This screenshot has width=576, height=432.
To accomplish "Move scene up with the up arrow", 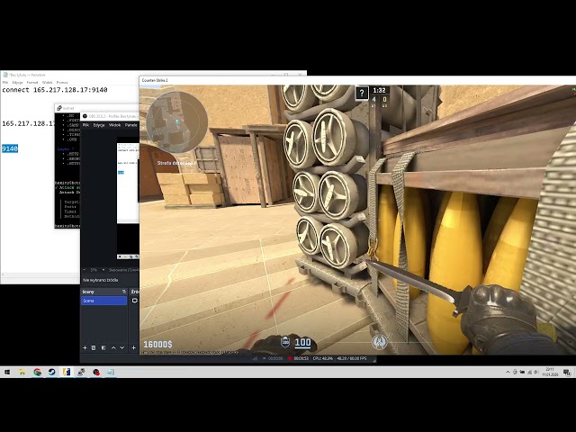I will tap(113, 347).
